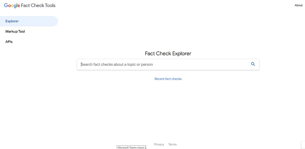Open the About link in header
305x149 pixels.
click(298, 5)
